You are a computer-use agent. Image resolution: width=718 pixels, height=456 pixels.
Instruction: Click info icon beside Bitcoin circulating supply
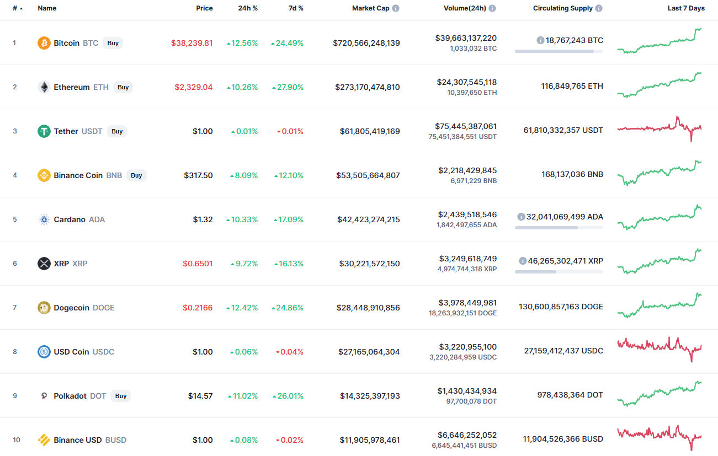pos(540,40)
